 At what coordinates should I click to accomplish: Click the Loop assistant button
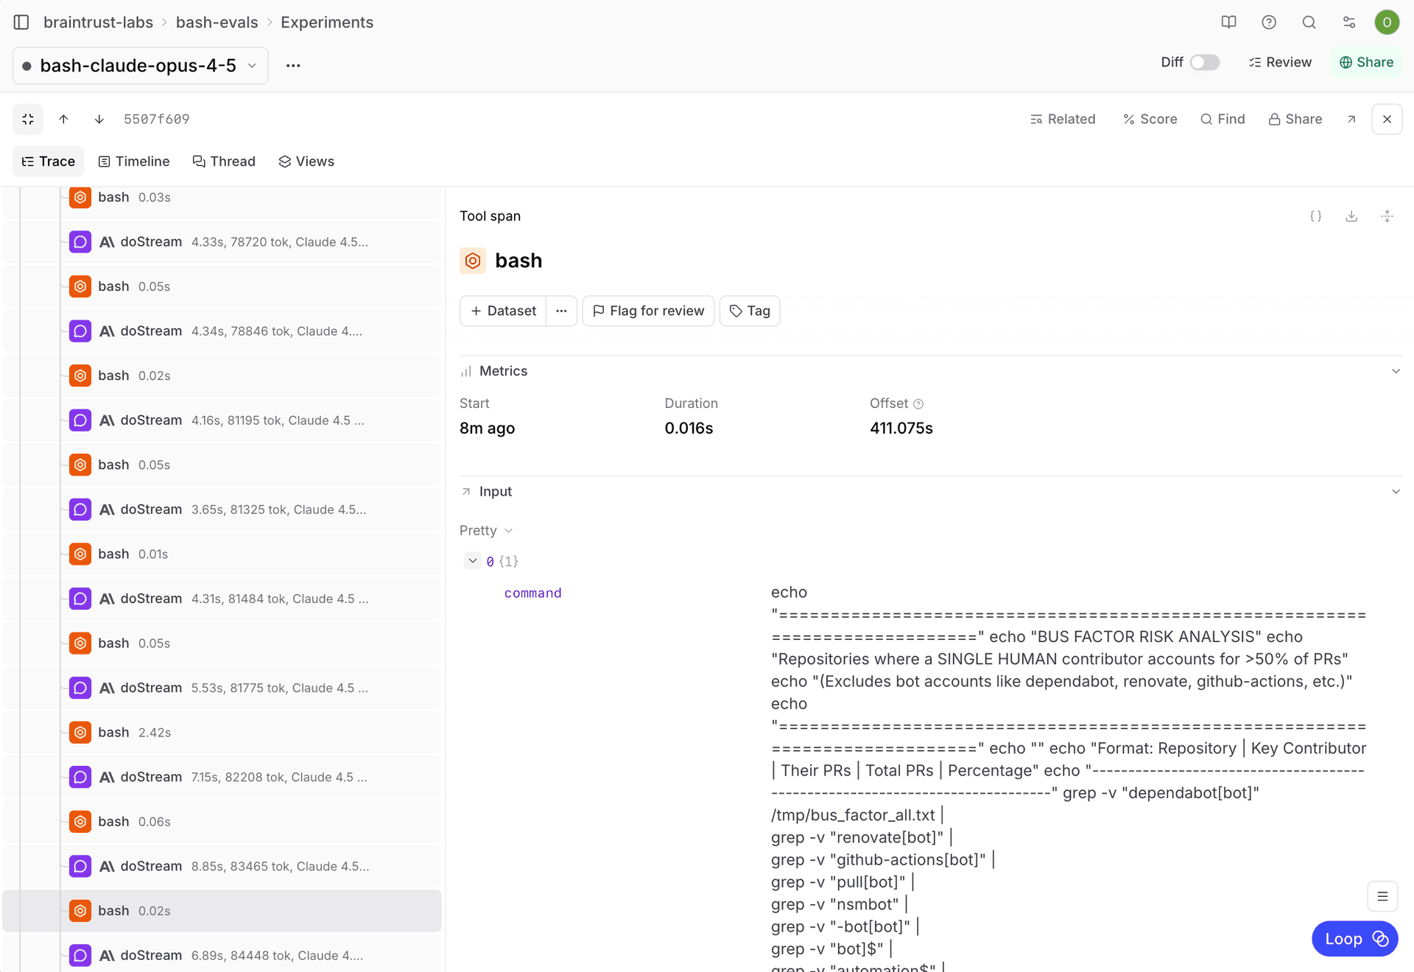(1354, 939)
